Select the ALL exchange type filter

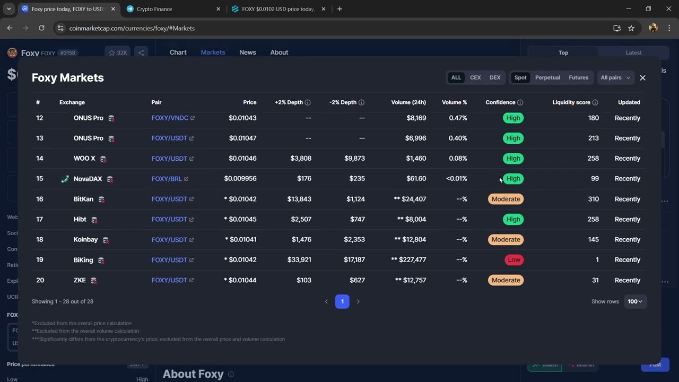(456, 77)
